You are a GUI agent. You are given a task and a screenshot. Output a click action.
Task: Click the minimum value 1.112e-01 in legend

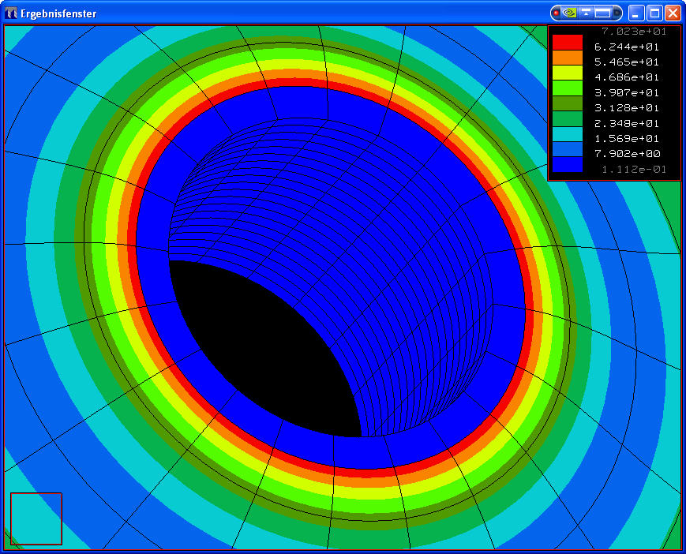click(x=634, y=170)
